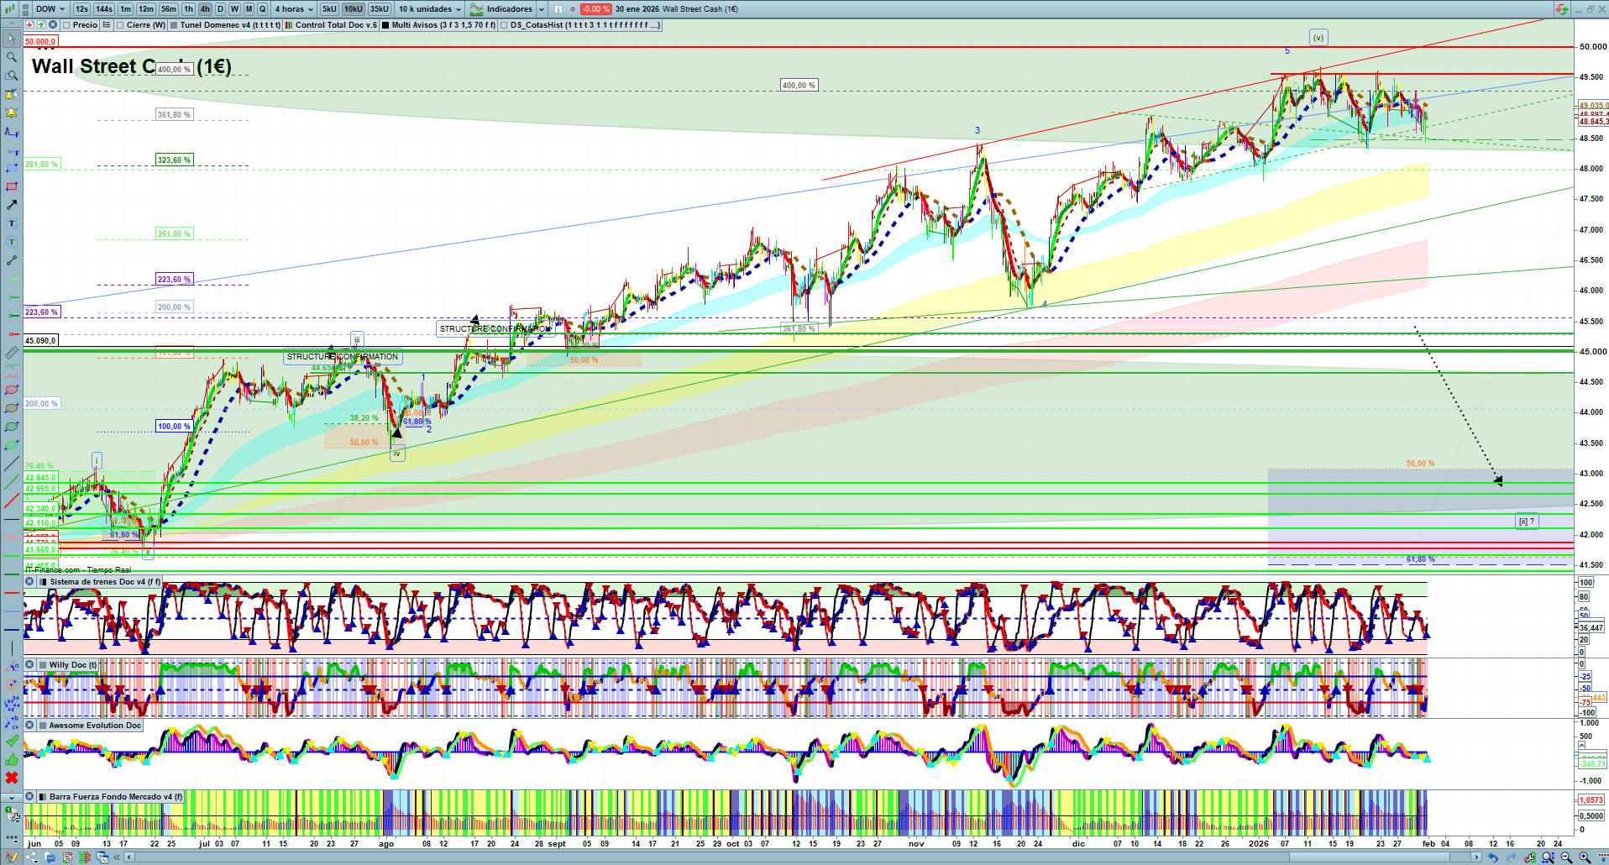Image resolution: width=1609 pixels, height=865 pixels.
Task: Click the Barra Fuerza Fondo Mercado v4 label
Action: [116, 796]
